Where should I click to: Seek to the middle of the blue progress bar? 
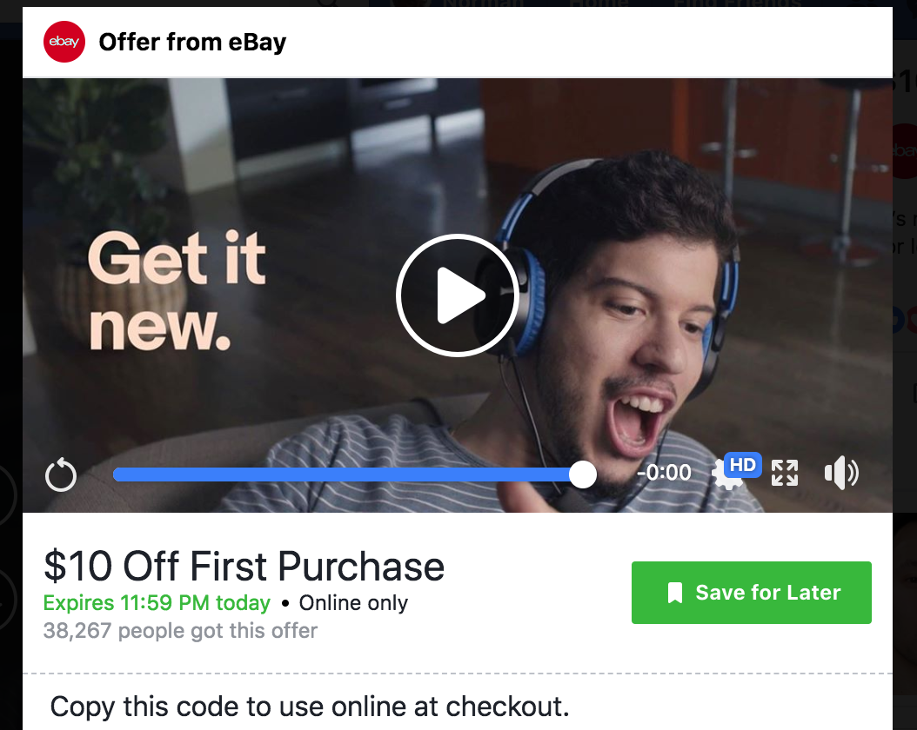click(348, 474)
